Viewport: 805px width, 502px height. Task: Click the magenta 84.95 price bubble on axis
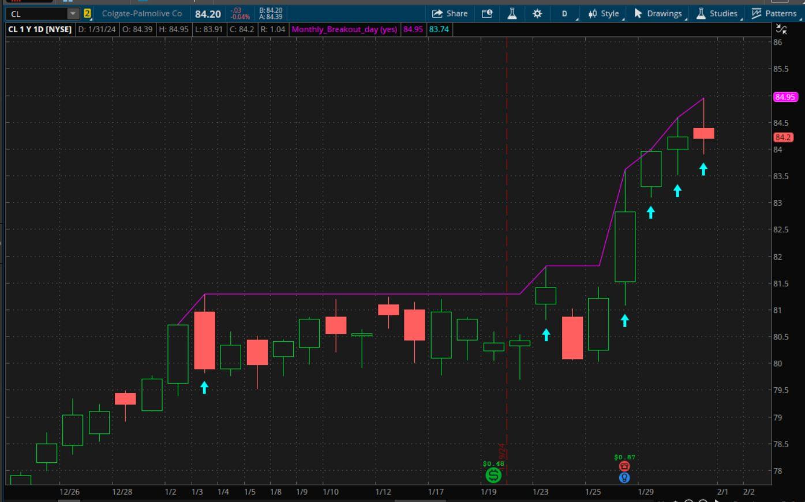pos(785,97)
